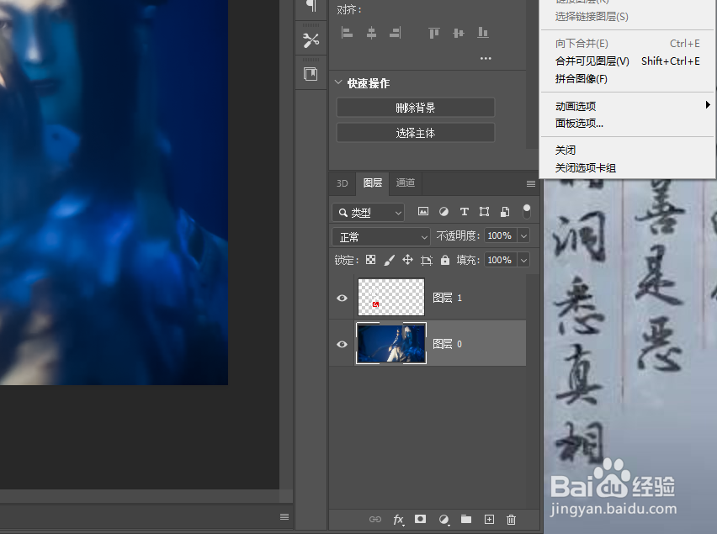Choose 拼合图像(F) from menu
The height and width of the screenshot is (534, 717).
point(628,79)
